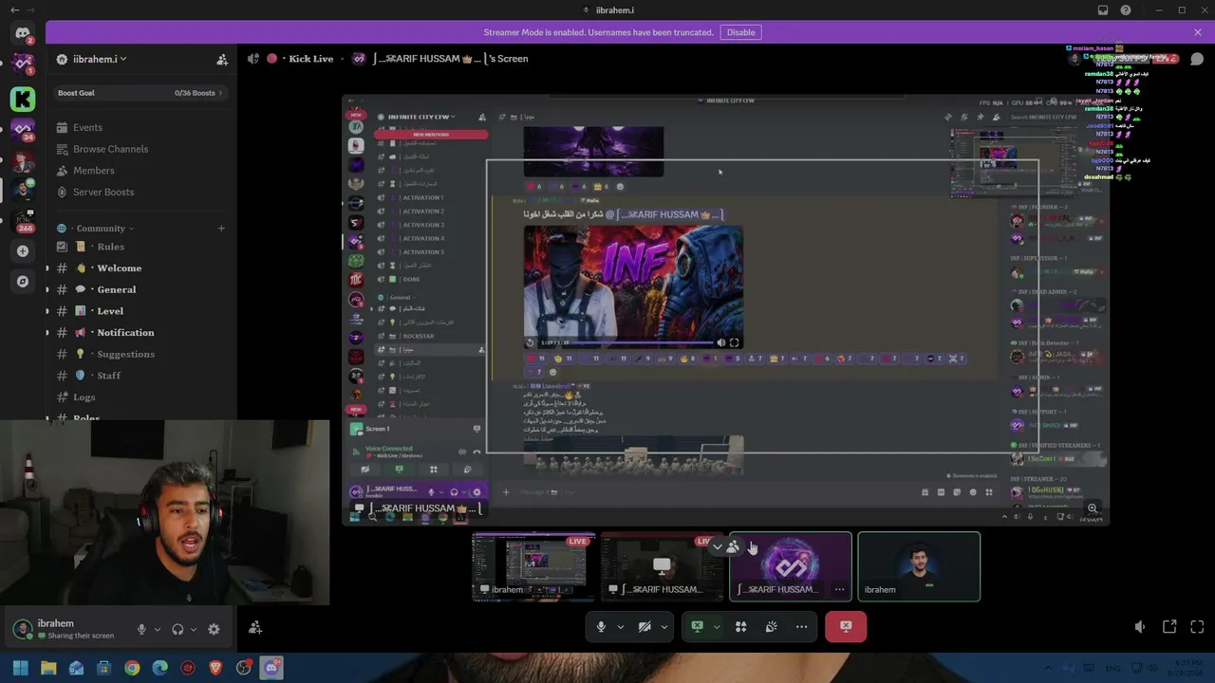Image resolution: width=1215 pixels, height=683 pixels.
Task: Open Brave browser from taskbar
Action: 215,669
